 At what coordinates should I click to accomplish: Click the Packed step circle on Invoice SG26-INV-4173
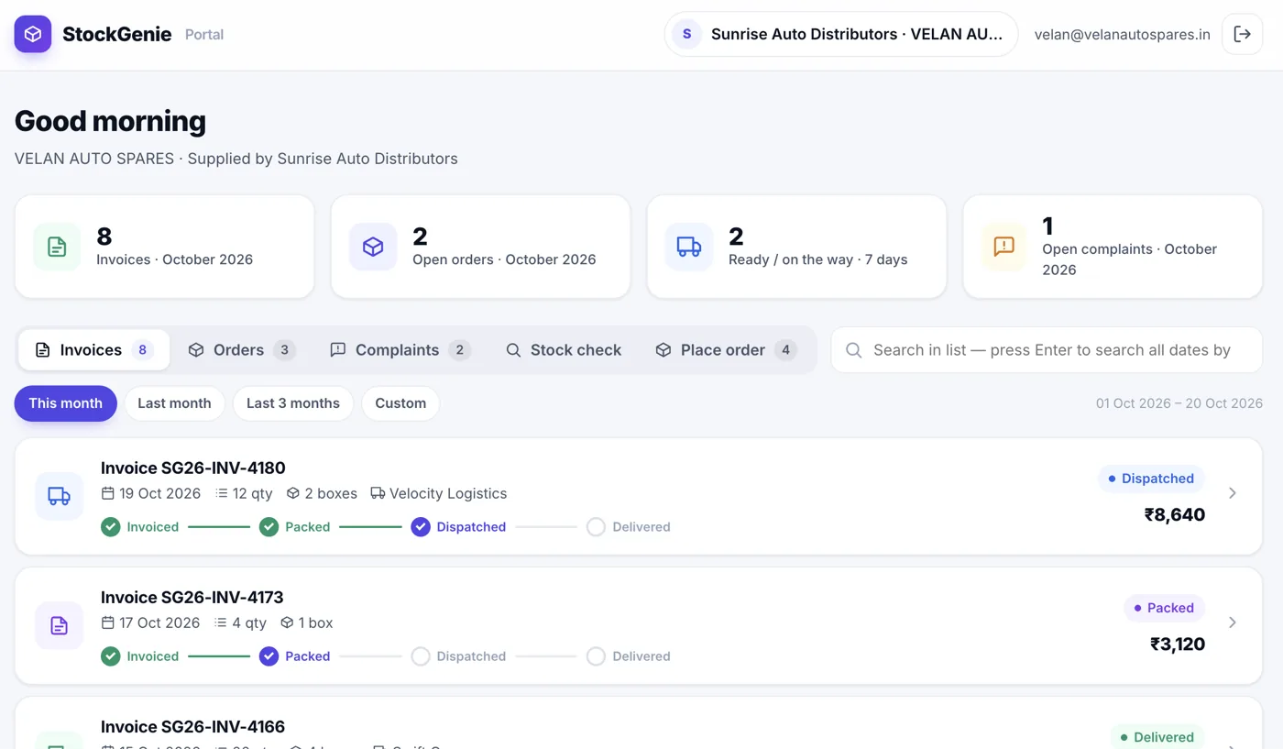tap(269, 656)
